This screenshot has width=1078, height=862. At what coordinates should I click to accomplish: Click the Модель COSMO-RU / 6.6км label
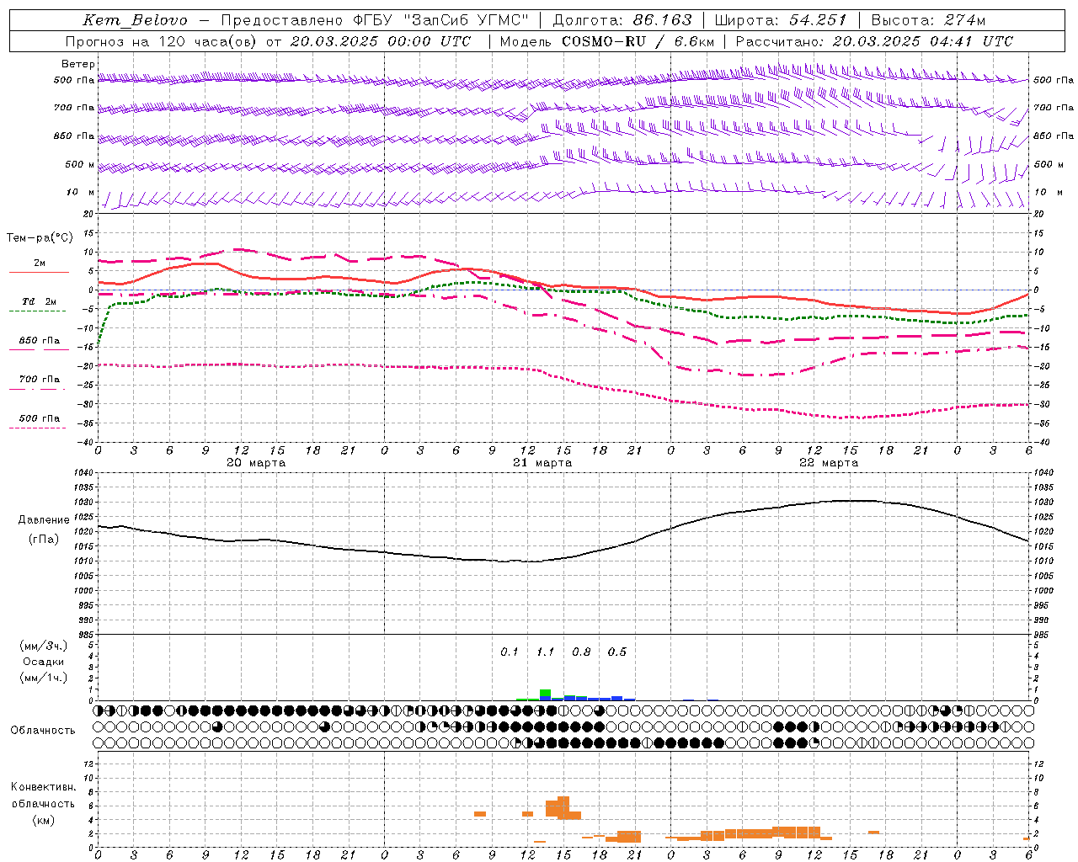point(607,41)
